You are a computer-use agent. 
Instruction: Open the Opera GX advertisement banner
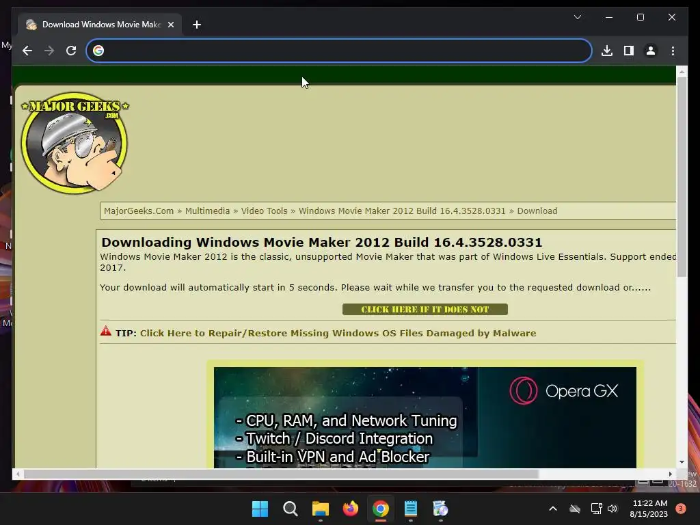(425, 418)
